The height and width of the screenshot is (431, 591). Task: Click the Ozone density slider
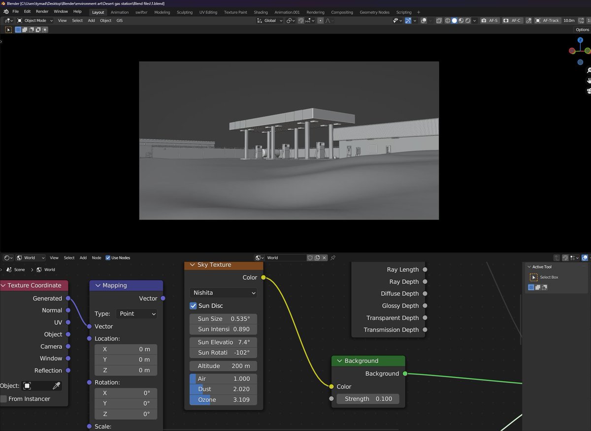[224, 400]
